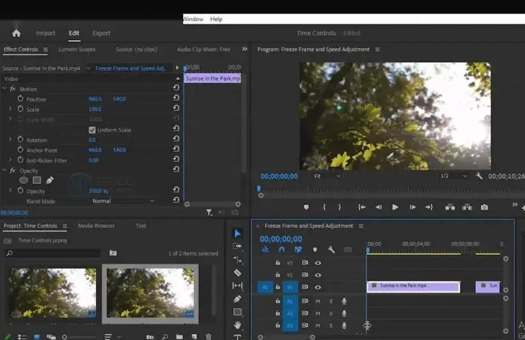Step forward one frame
Image resolution: width=525 pixels, height=340 pixels.
coord(412,207)
